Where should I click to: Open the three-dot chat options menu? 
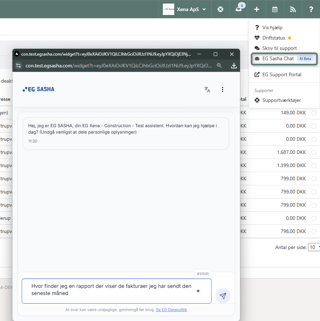tap(223, 89)
